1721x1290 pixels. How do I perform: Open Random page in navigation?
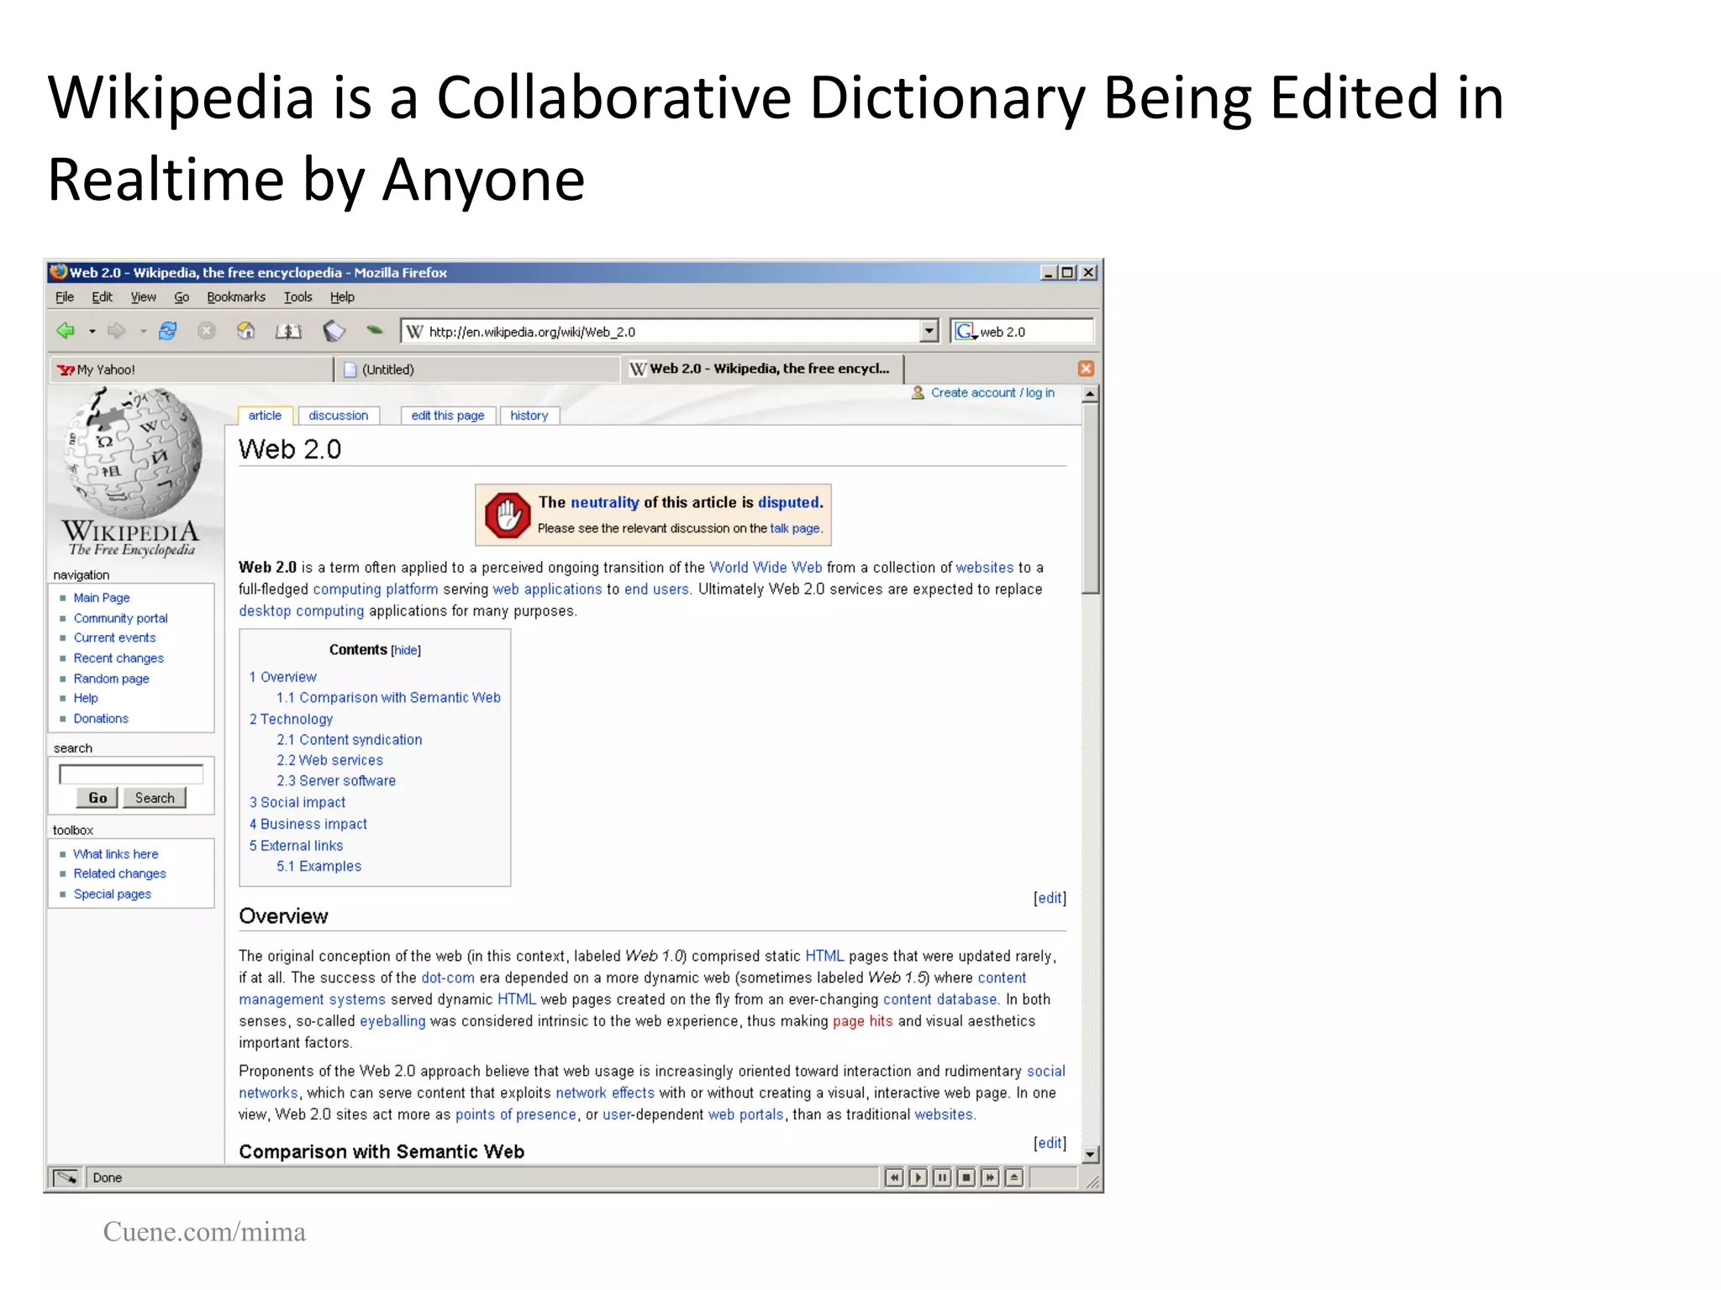pos(111,679)
